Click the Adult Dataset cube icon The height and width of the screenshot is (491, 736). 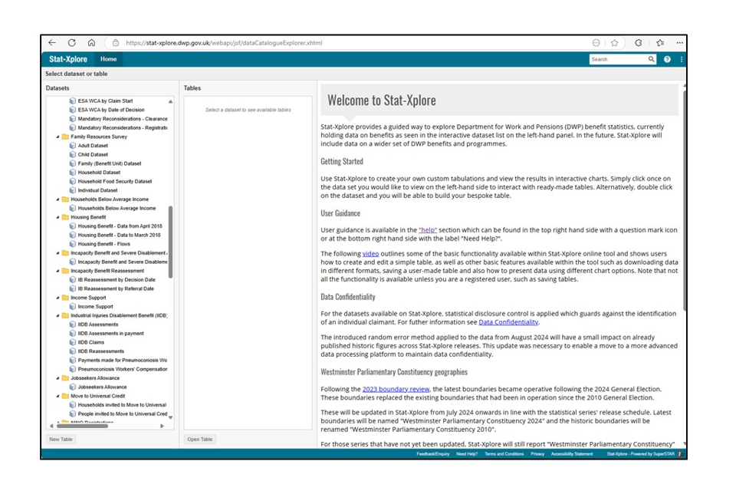point(73,146)
